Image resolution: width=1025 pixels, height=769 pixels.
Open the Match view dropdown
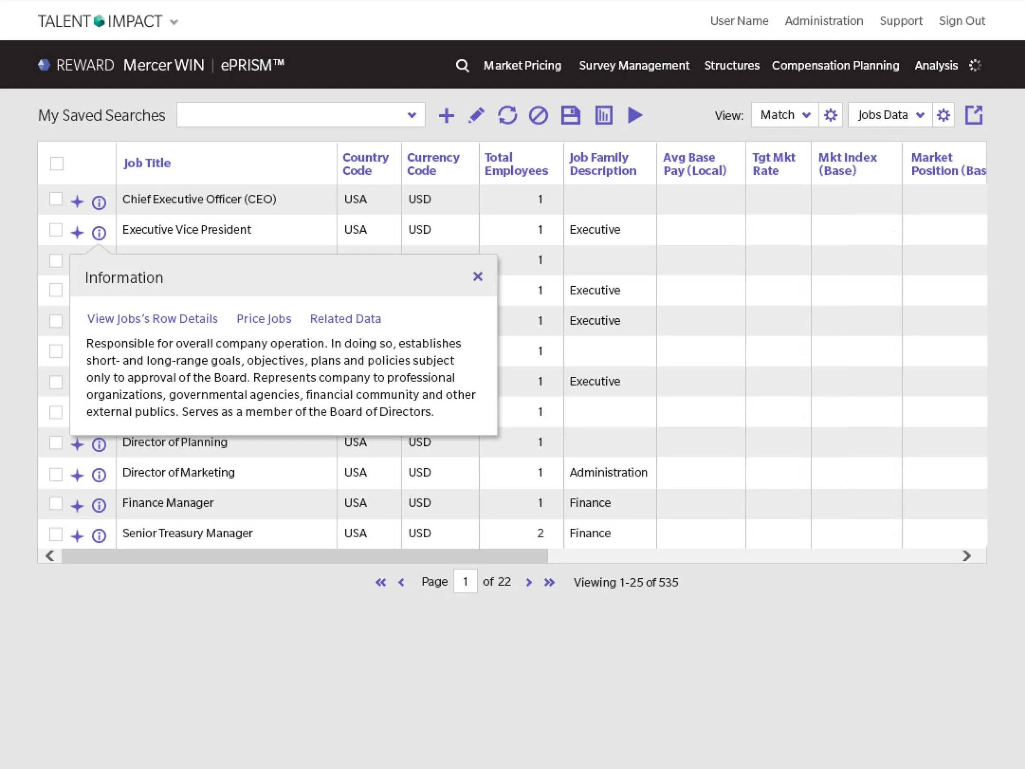click(x=784, y=115)
